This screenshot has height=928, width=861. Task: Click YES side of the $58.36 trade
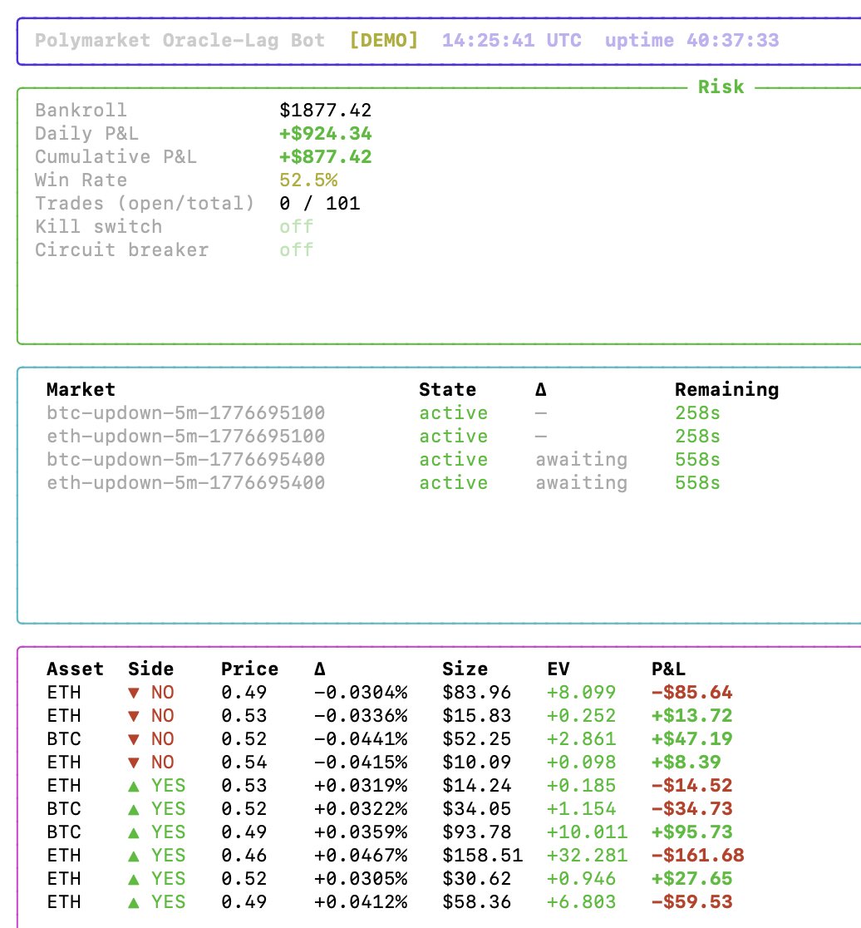169,902
